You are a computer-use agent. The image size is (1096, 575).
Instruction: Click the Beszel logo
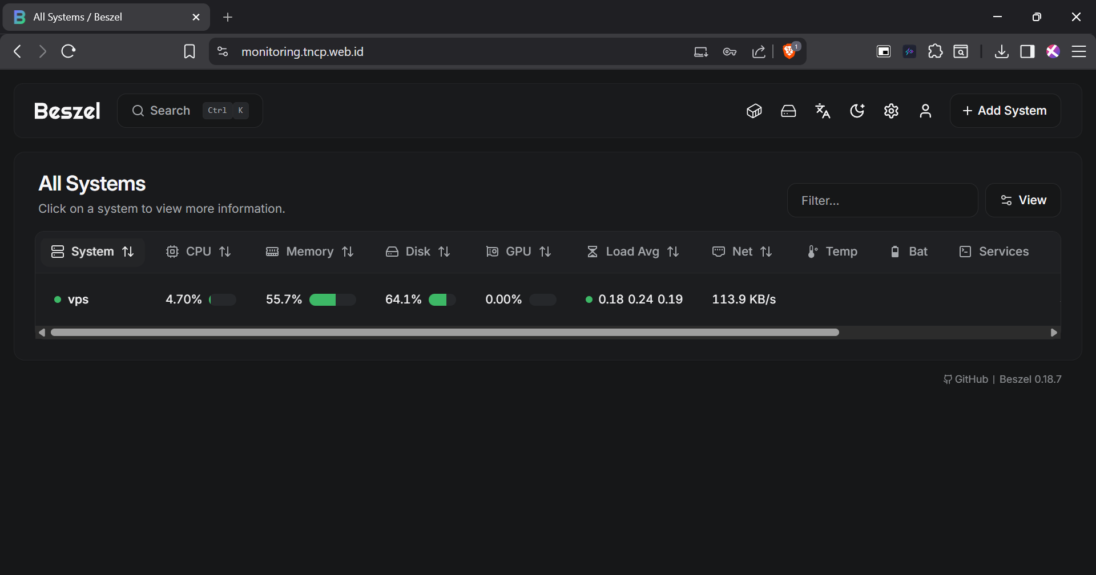67,111
